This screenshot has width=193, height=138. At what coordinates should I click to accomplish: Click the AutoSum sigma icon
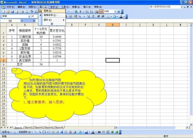coord(80,12)
